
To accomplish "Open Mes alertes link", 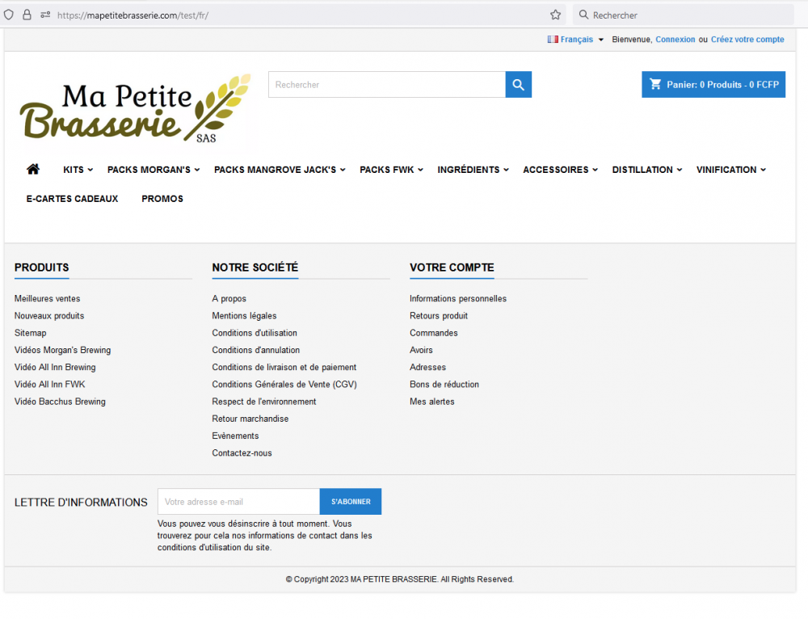I will click(x=431, y=402).
